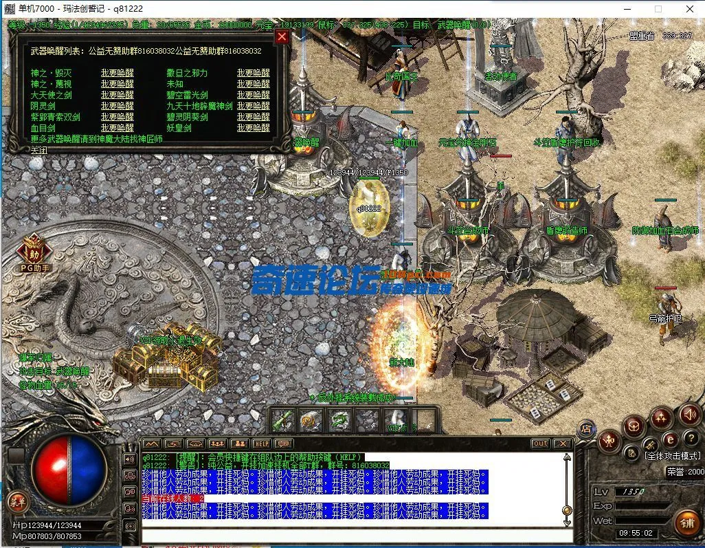705x548 pixels.
Task: Open the question mark help icon
Action: click(x=691, y=437)
